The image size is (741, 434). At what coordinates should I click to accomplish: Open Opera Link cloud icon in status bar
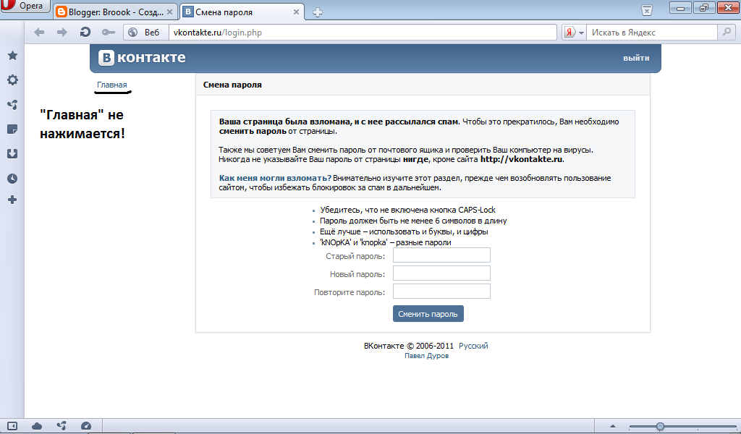pos(36,426)
